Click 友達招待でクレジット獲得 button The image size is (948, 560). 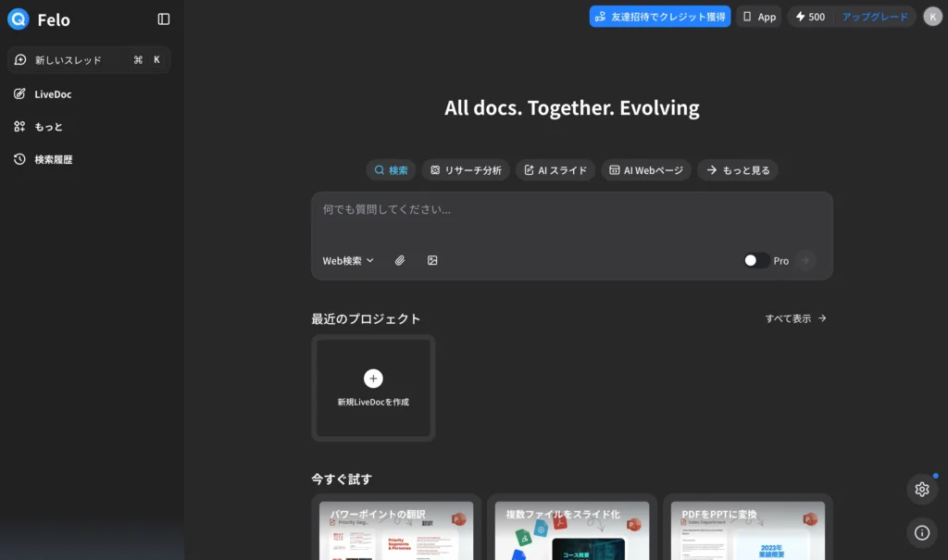659,16
